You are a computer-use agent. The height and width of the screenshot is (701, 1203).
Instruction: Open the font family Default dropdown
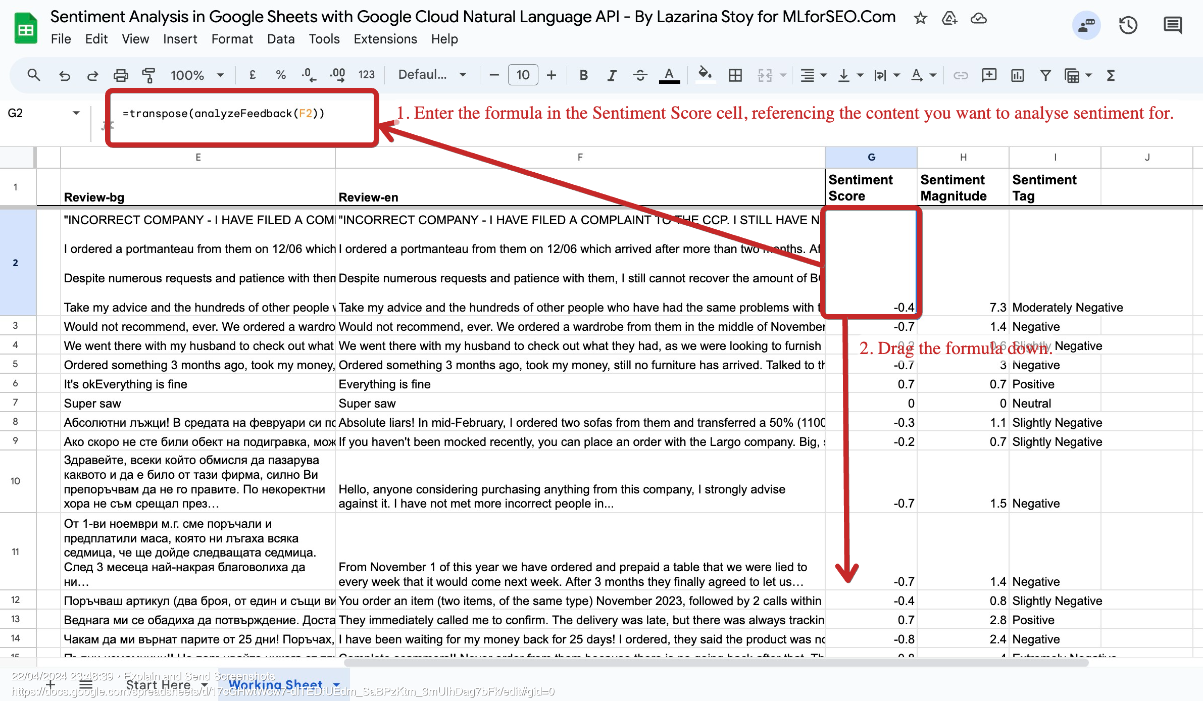click(432, 75)
